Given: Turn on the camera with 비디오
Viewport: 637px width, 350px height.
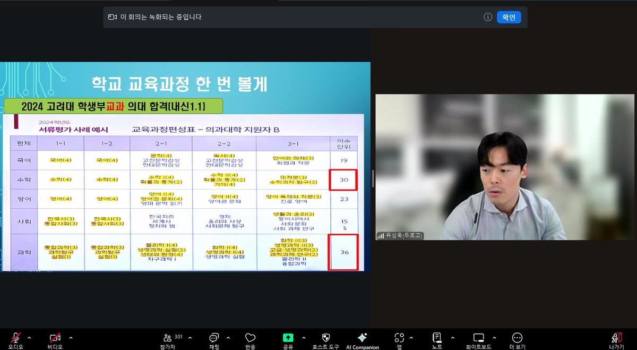Looking at the screenshot, I should click(x=55, y=338).
